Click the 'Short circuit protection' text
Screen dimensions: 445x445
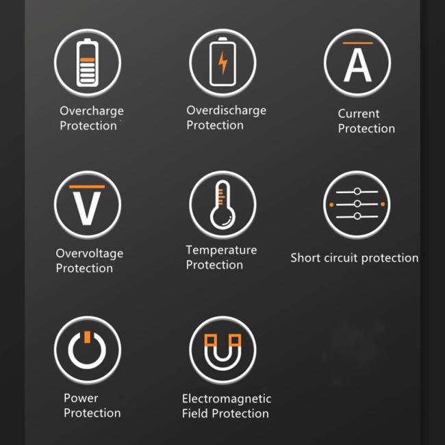[x=355, y=258]
